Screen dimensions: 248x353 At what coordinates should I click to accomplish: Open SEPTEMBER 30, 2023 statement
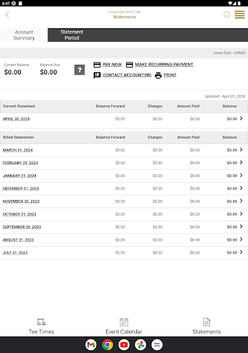[x=22, y=227]
